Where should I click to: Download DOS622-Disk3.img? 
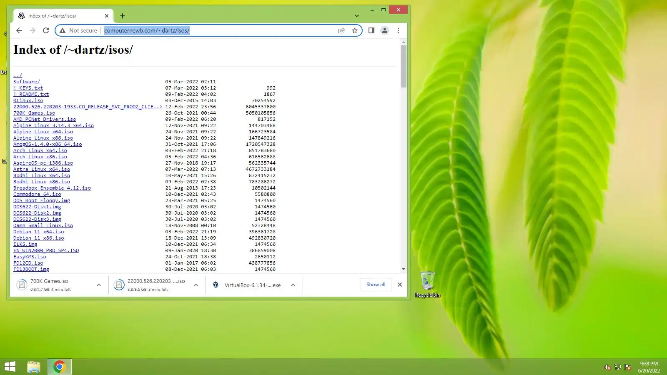[37, 219]
